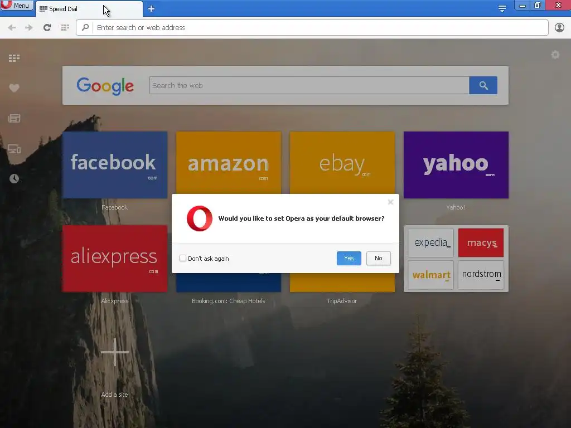Image resolution: width=571 pixels, height=428 pixels.
Task: Open a new tab with plus icon
Action: (x=152, y=9)
